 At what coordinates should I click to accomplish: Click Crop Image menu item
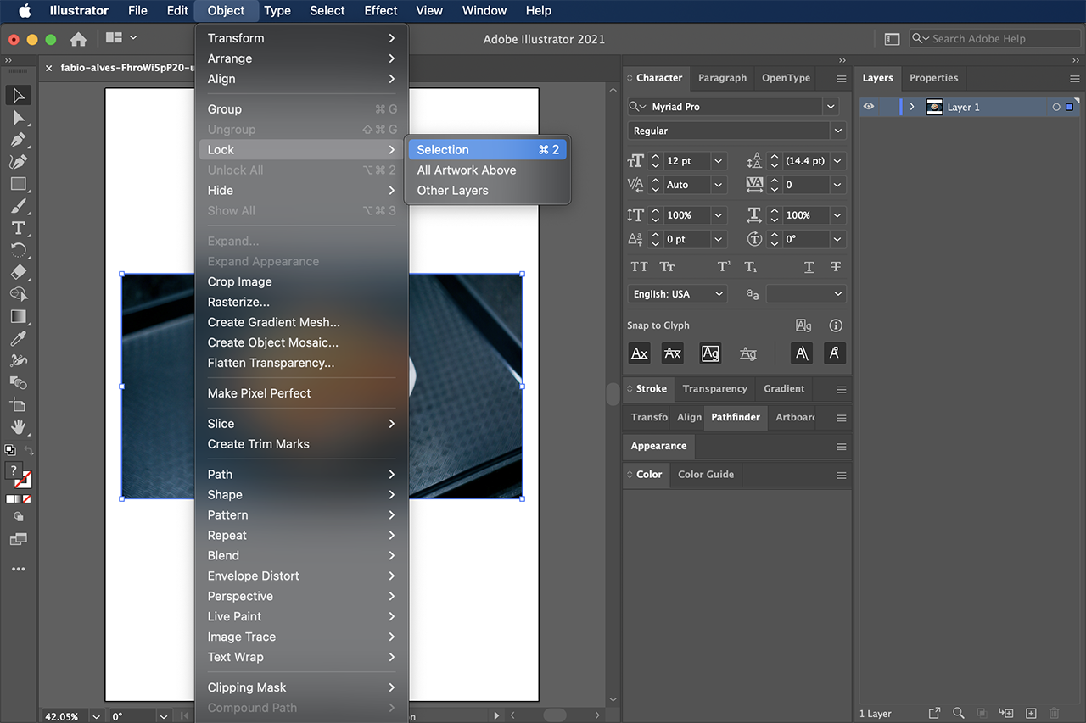301,282
